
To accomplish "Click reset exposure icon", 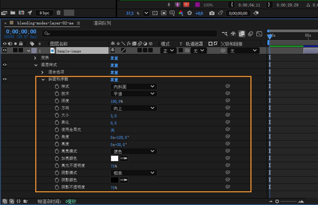I will coord(189,13).
